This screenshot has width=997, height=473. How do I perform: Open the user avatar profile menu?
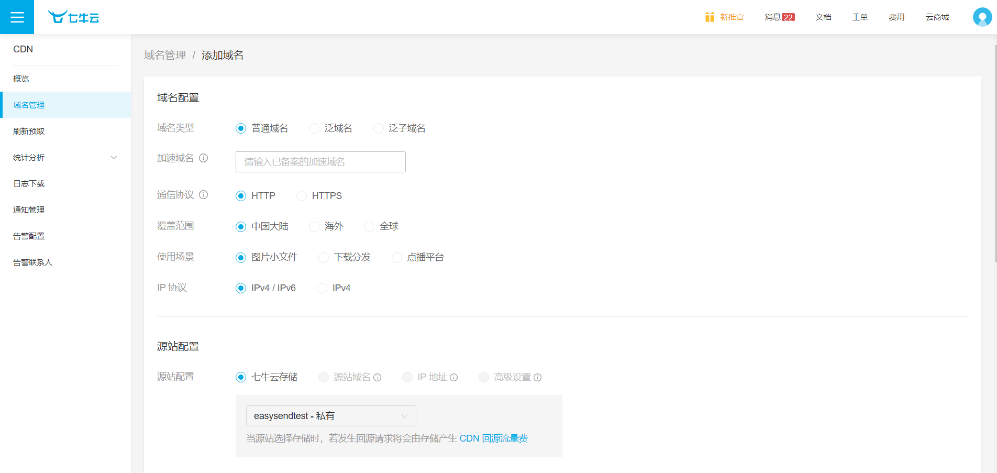pyautogui.click(x=982, y=17)
